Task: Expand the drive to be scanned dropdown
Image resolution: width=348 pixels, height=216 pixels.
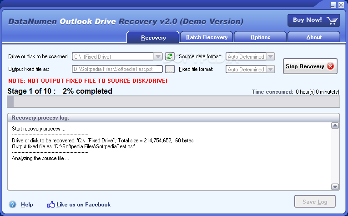Action: tap(158, 56)
